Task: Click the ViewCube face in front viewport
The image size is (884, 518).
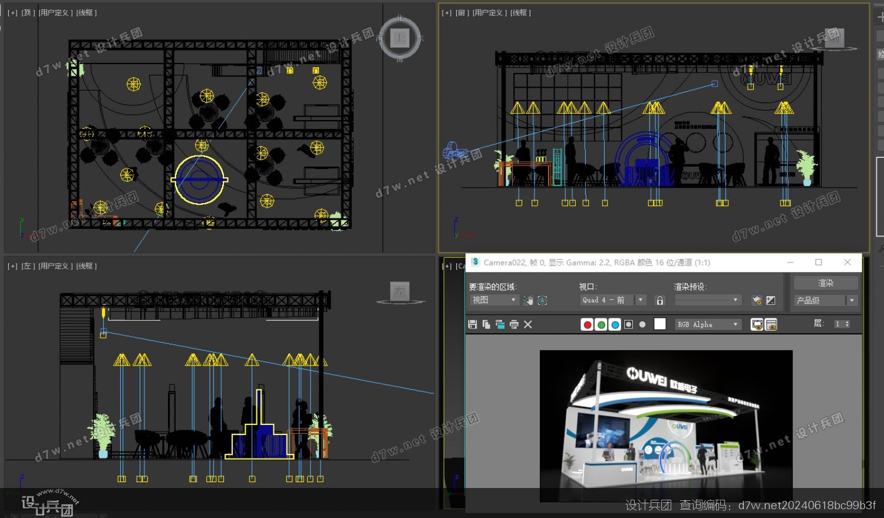Action: point(834,37)
